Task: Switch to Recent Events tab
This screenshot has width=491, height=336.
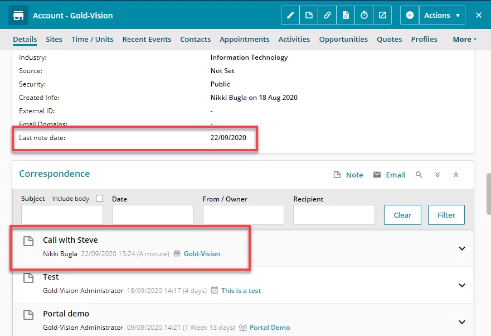Action: pyautogui.click(x=147, y=39)
